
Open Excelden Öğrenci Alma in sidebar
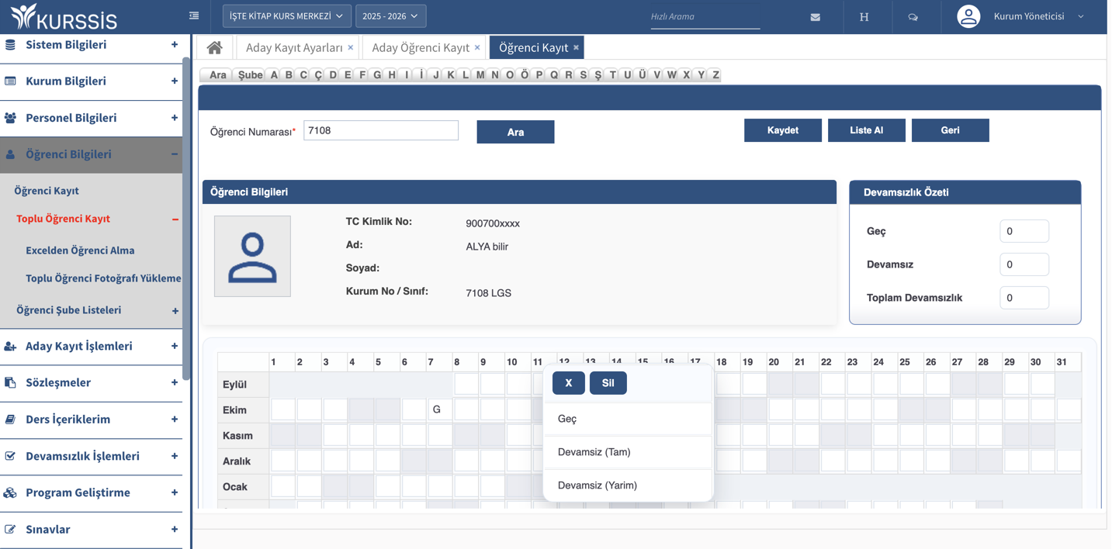(x=80, y=250)
